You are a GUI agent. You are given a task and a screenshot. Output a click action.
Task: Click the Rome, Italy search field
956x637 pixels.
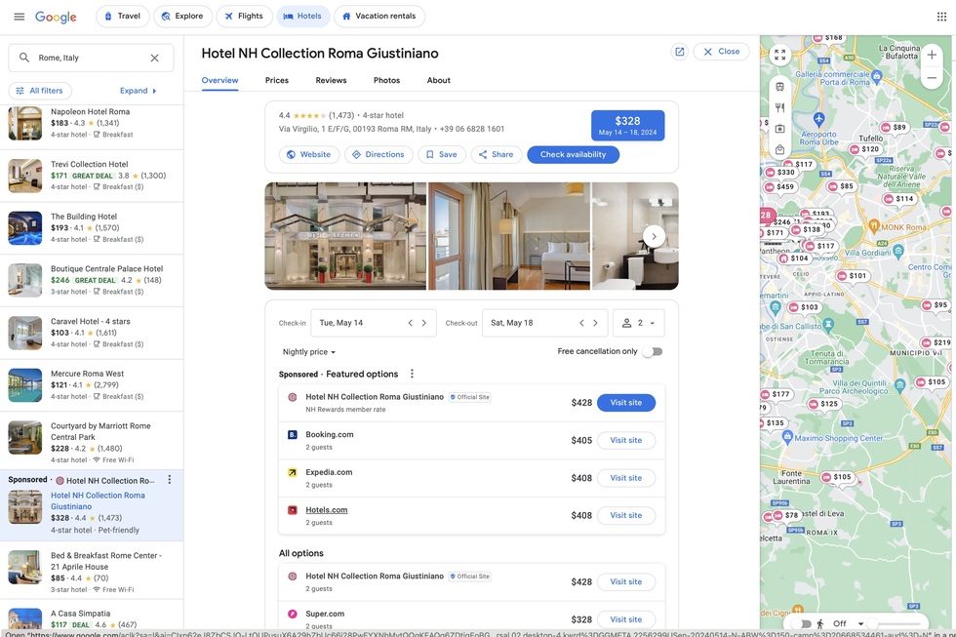(91, 58)
